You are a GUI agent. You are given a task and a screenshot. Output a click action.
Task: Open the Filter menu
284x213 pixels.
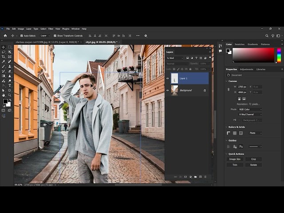51,29
